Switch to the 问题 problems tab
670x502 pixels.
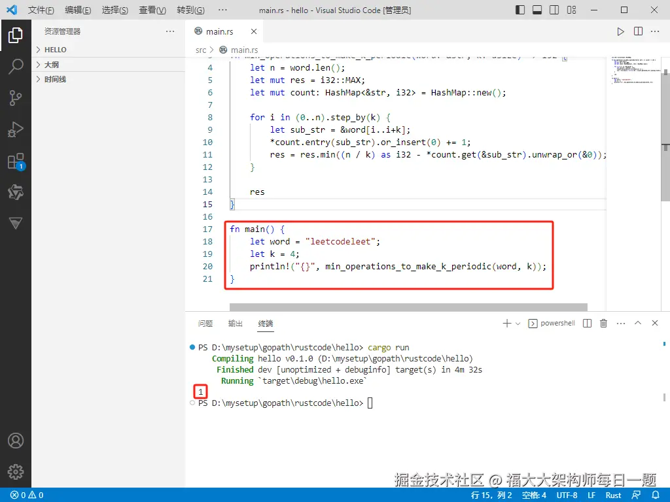click(x=205, y=324)
